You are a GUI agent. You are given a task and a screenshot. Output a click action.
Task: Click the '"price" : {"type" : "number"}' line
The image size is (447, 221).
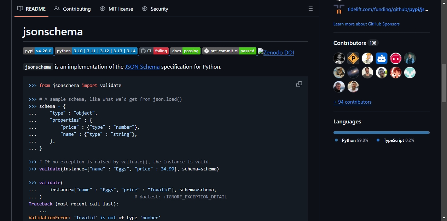point(84,127)
